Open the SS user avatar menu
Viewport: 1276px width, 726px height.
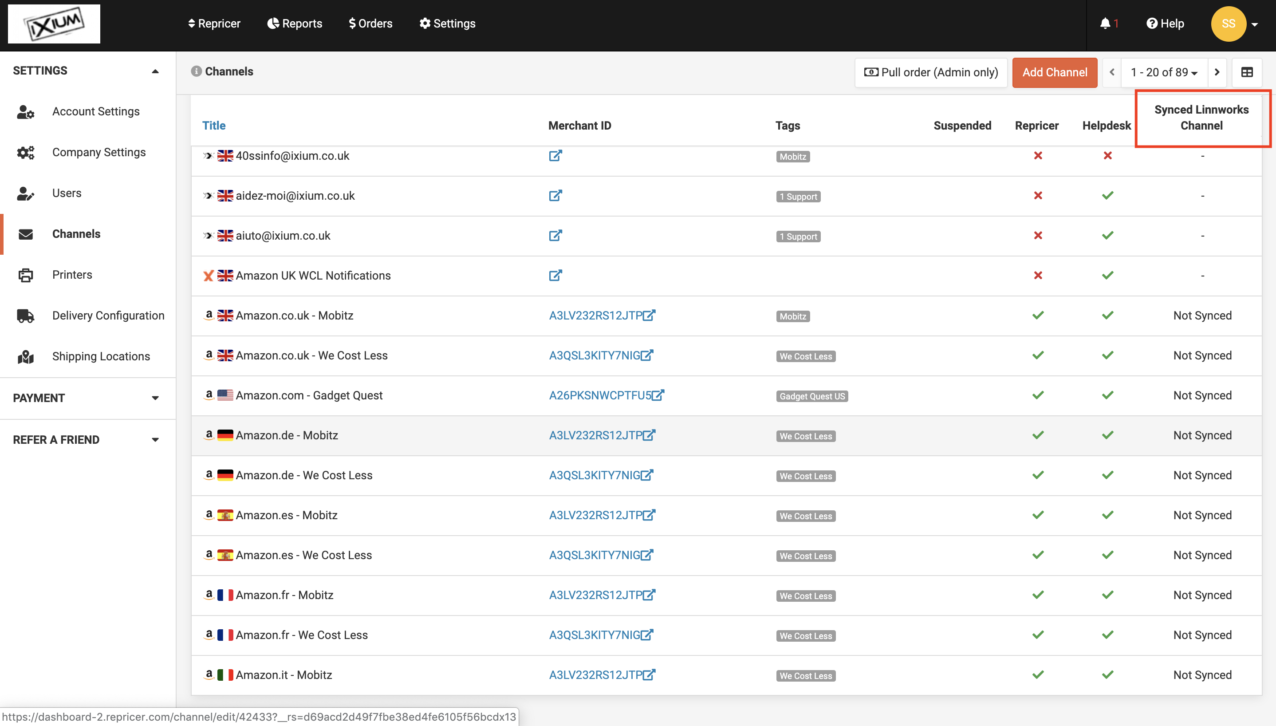[x=1228, y=24]
